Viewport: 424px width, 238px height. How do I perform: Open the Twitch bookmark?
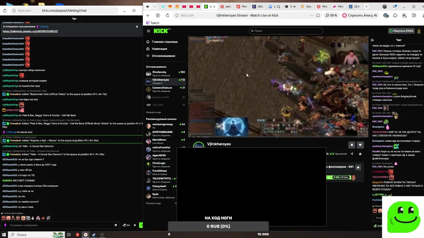pos(153,23)
